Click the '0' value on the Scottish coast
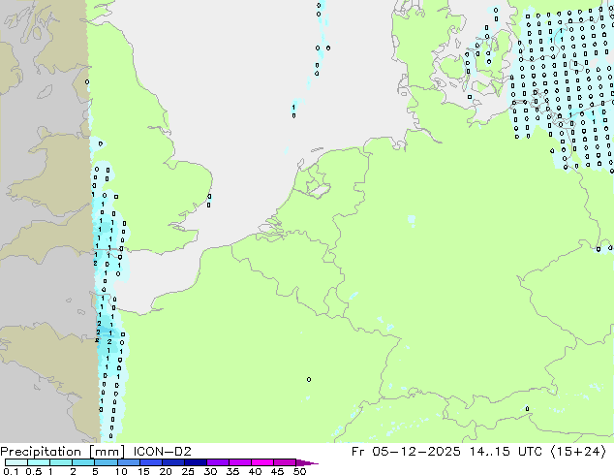The image size is (614, 475). (87, 81)
